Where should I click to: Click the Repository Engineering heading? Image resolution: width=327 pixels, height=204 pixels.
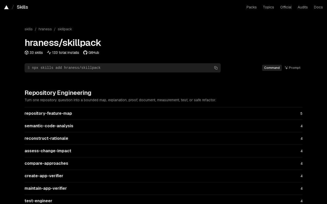58,93
